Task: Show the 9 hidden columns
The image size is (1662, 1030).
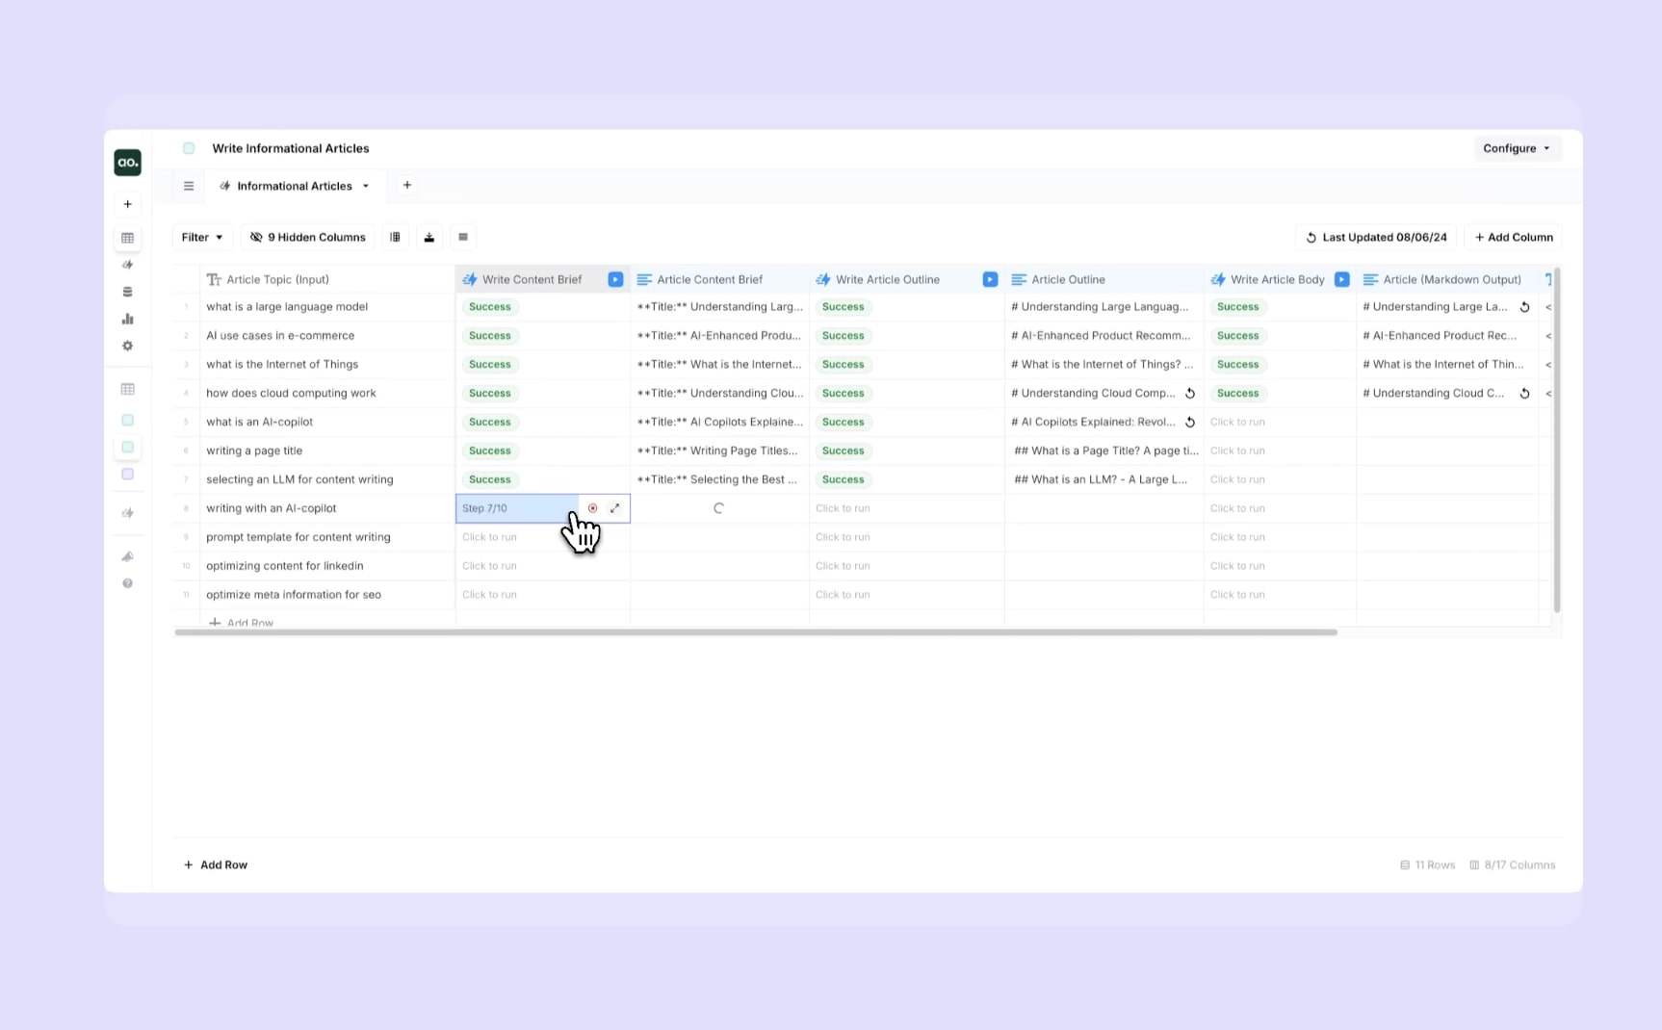Action: click(x=306, y=237)
